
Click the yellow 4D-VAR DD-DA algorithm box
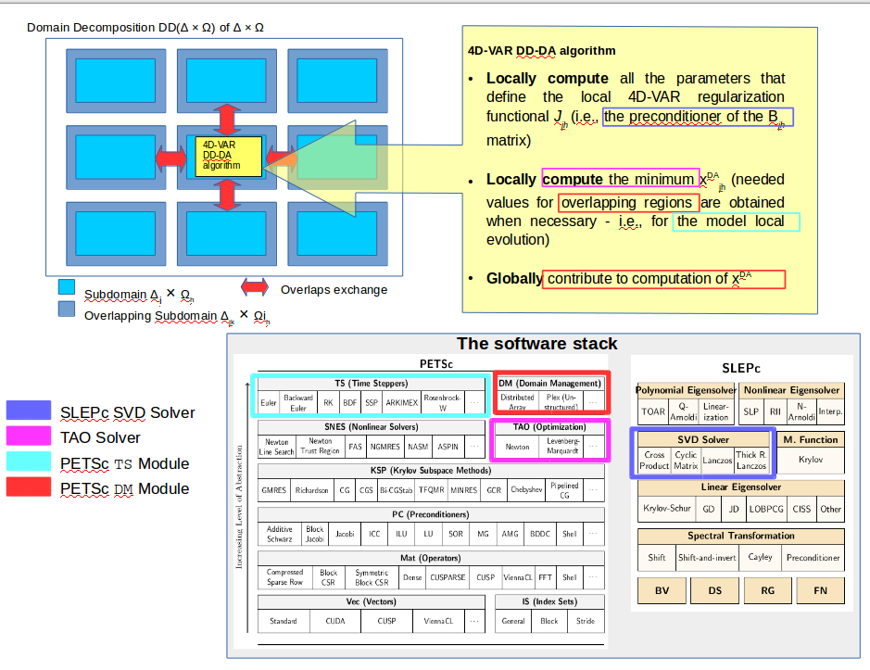[x=229, y=158]
